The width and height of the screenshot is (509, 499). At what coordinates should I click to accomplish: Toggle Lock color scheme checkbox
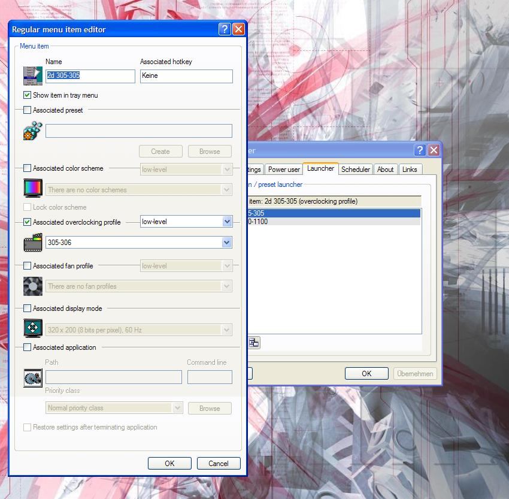click(x=28, y=207)
